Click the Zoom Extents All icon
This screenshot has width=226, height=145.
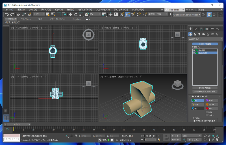click(x=217, y=136)
